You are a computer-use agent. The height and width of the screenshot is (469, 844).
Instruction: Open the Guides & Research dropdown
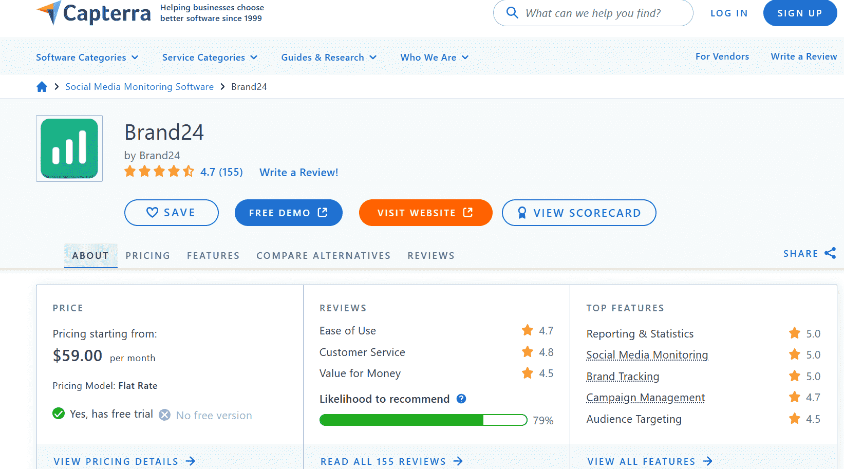click(328, 57)
